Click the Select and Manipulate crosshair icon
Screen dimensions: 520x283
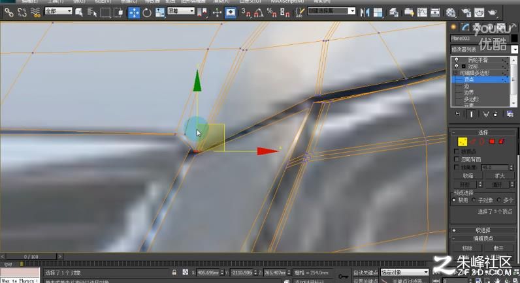(x=218, y=12)
